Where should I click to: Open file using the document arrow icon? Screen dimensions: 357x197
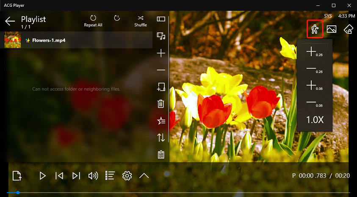[17, 175]
